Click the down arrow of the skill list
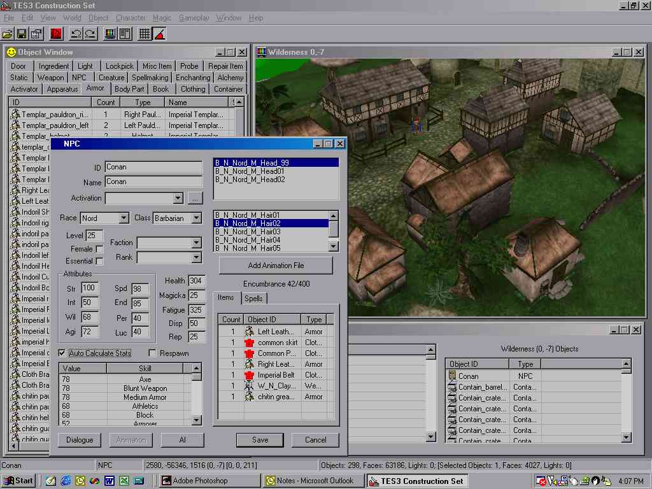 point(196,420)
